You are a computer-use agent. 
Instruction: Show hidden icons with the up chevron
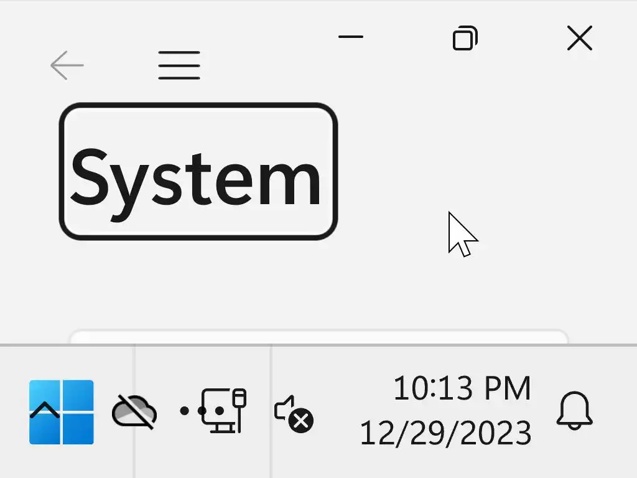point(45,410)
